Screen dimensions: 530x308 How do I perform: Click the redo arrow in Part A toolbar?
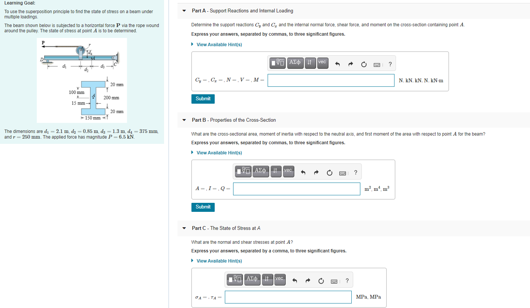tap(350, 64)
